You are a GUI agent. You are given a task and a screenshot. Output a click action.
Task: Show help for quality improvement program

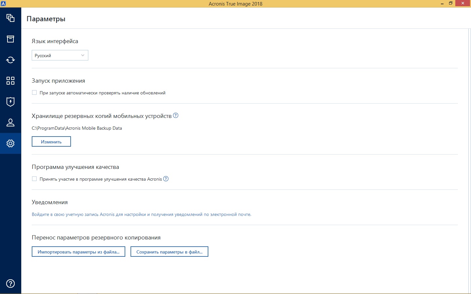166,179
